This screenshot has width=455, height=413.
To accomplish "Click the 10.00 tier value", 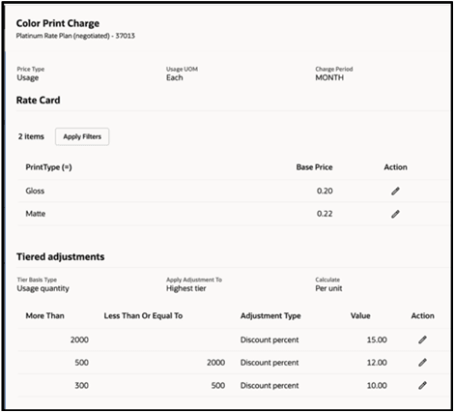I will point(377,385).
